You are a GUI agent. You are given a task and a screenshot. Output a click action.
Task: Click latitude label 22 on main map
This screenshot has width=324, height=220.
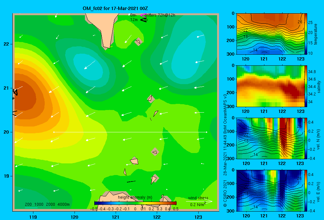point(6,44)
